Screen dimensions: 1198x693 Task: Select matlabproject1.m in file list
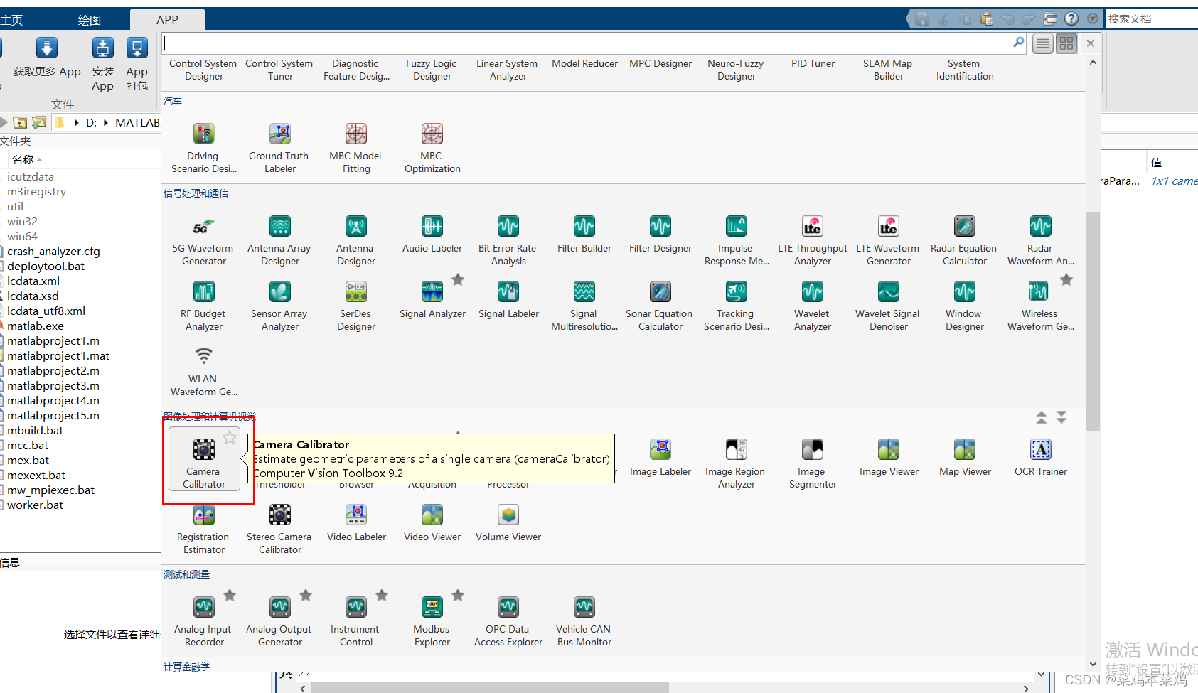tap(53, 341)
